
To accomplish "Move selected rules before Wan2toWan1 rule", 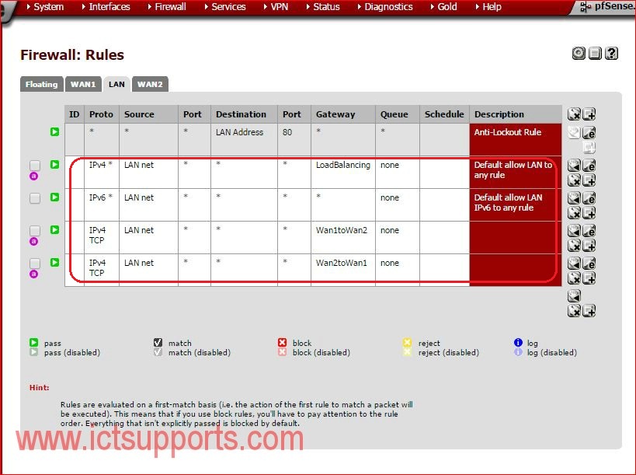I will coord(574,264).
